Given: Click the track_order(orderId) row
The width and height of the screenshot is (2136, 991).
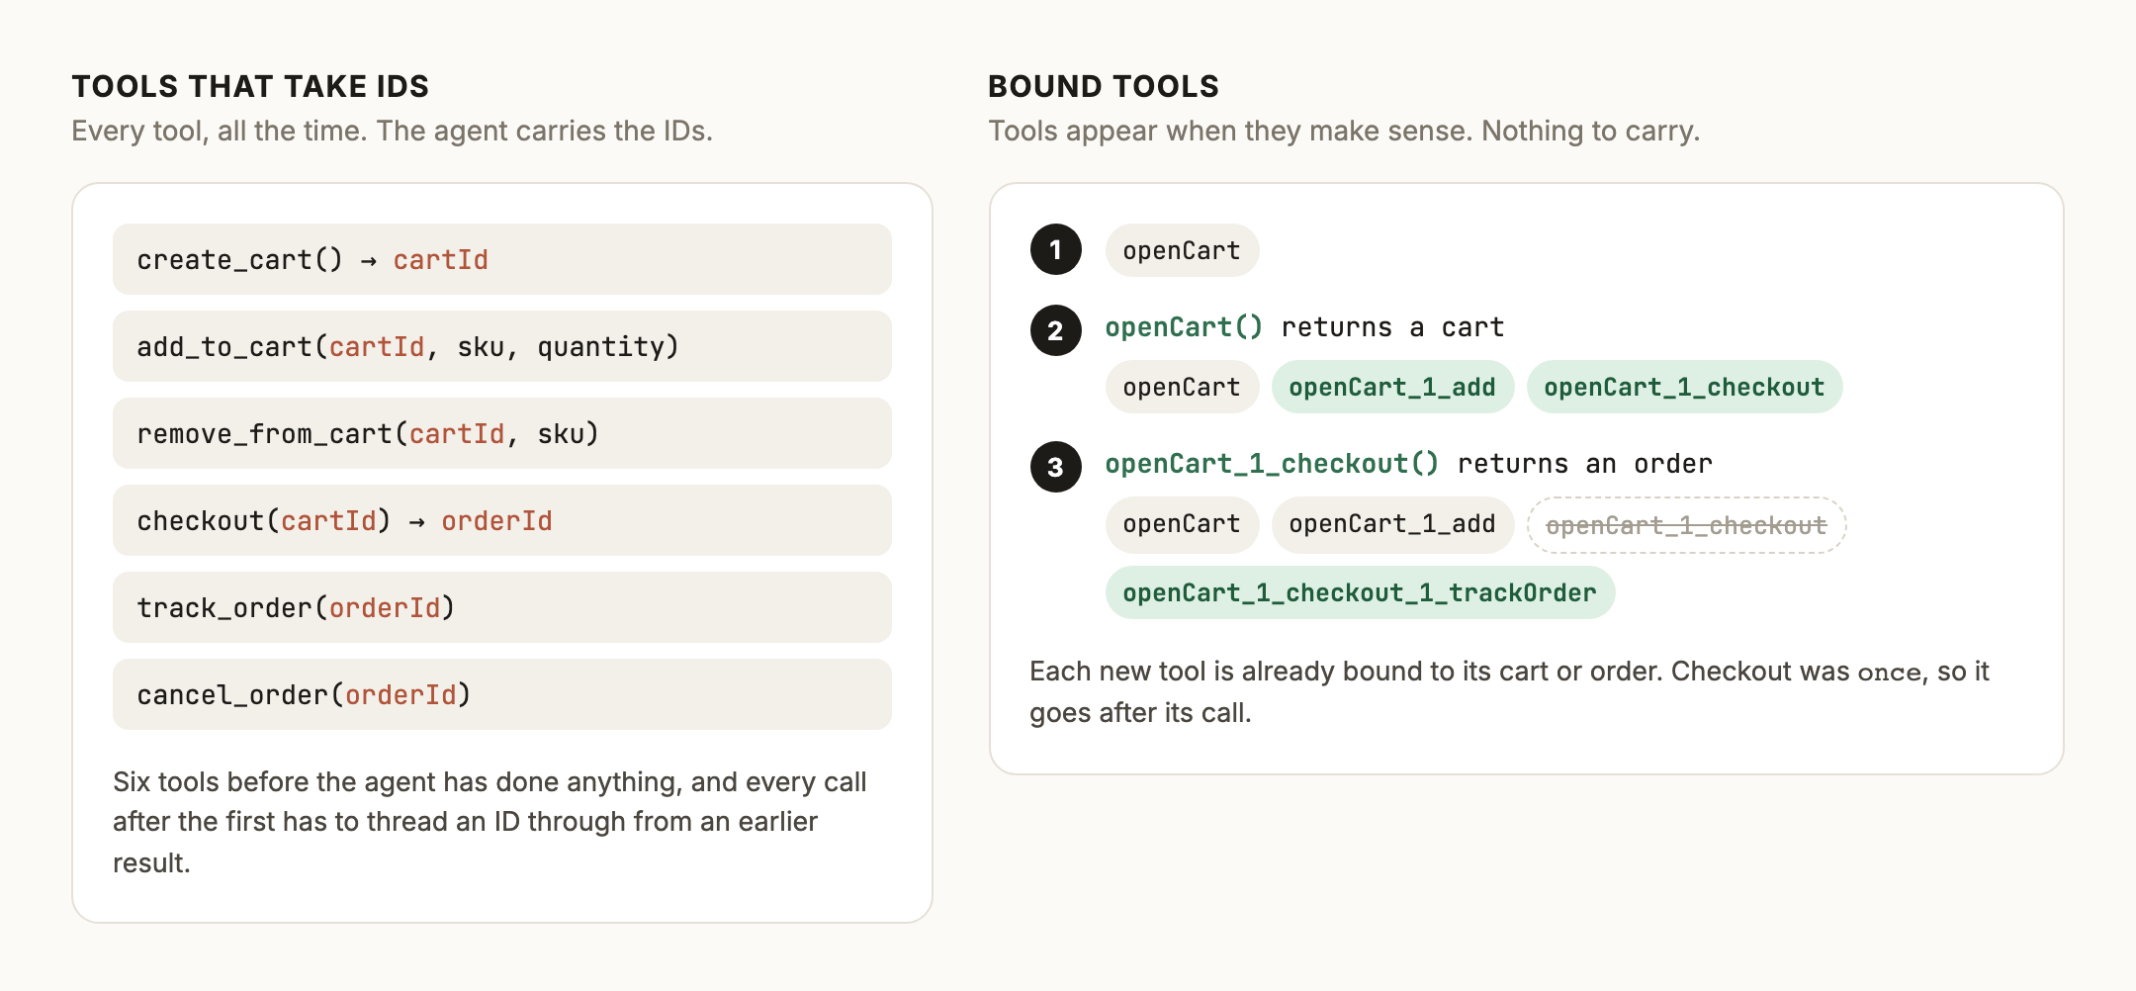Looking at the screenshot, I should [x=502, y=607].
